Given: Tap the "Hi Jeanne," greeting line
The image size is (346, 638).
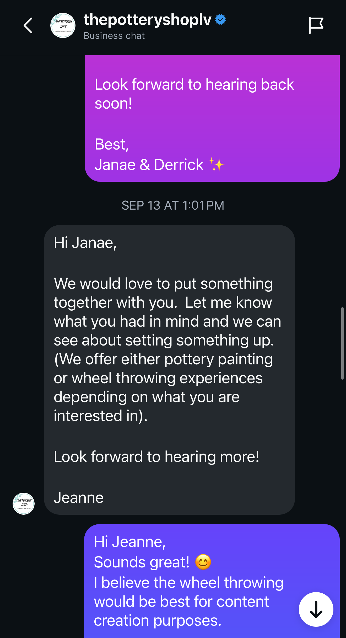Looking at the screenshot, I should [x=130, y=542].
